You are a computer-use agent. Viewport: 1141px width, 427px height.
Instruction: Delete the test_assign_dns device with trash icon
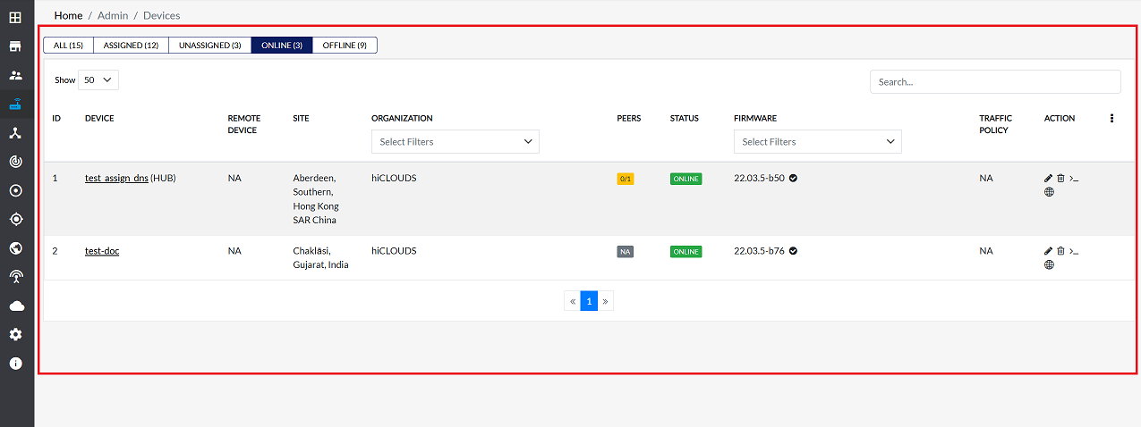[1061, 179]
